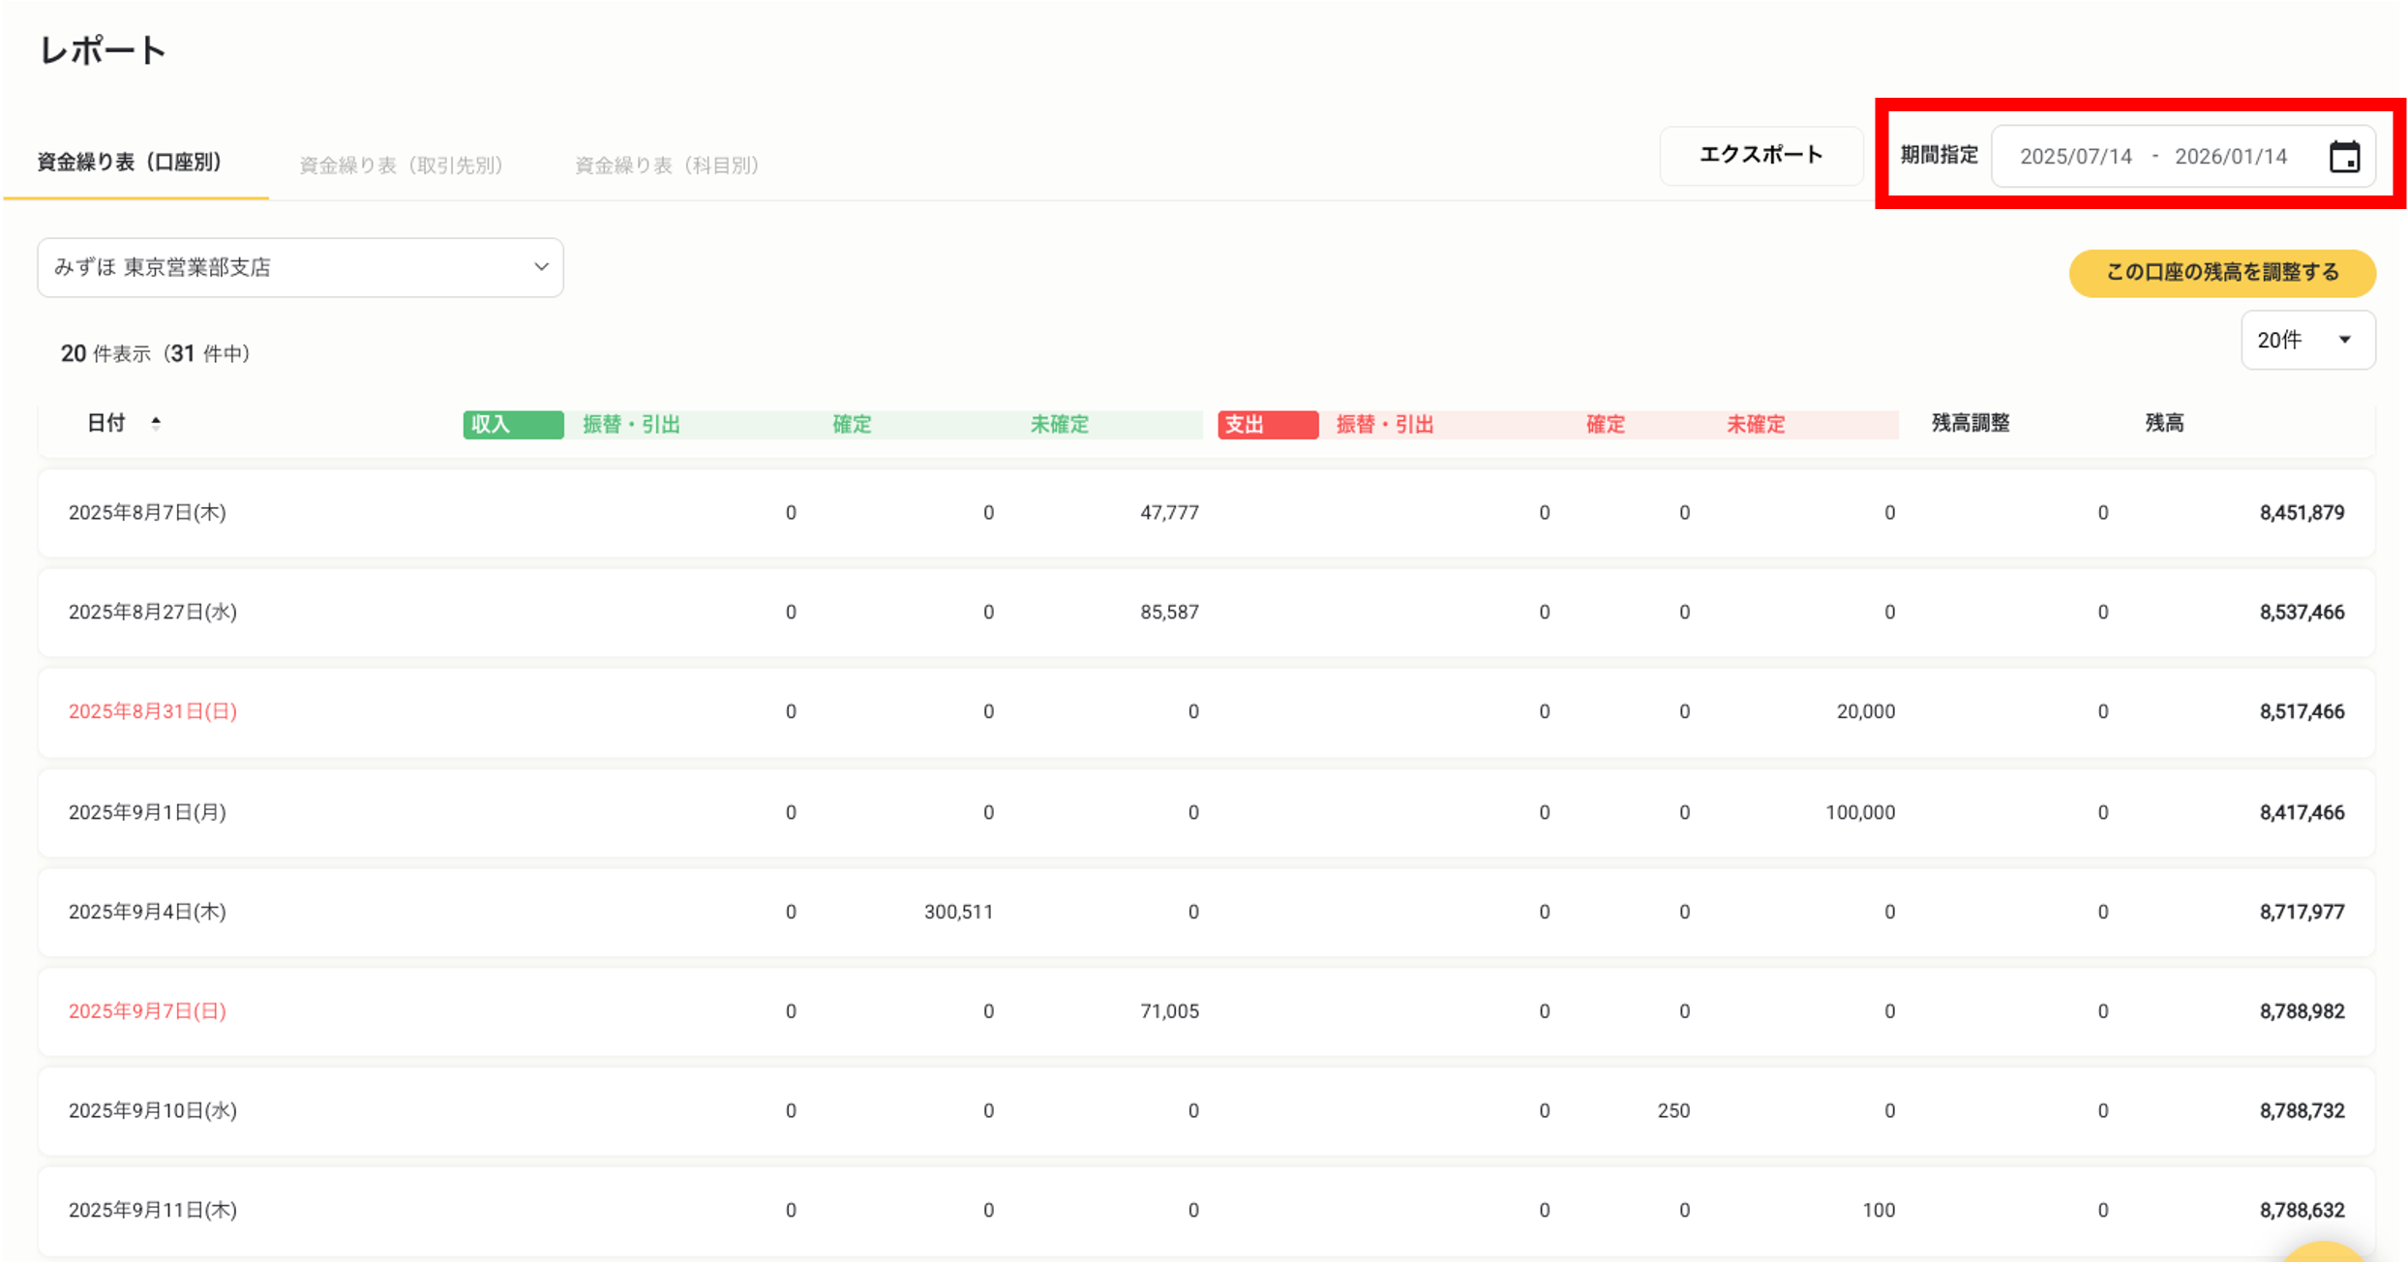Click the 収入 green label badge
Viewport: 2408px width, 1264px height.
click(x=512, y=425)
